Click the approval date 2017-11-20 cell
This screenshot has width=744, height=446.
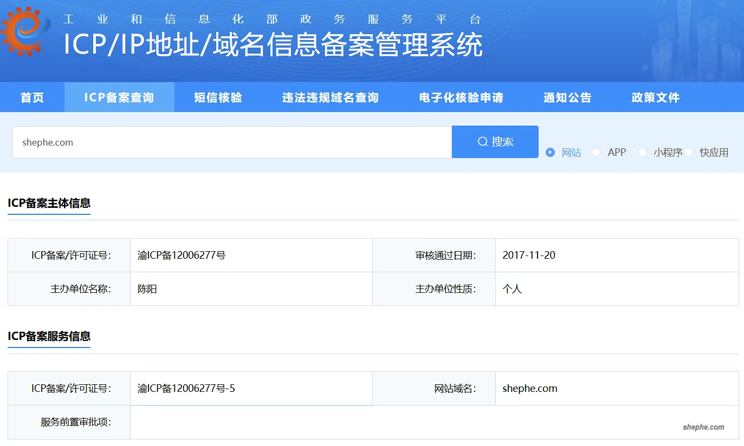click(x=529, y=255)
